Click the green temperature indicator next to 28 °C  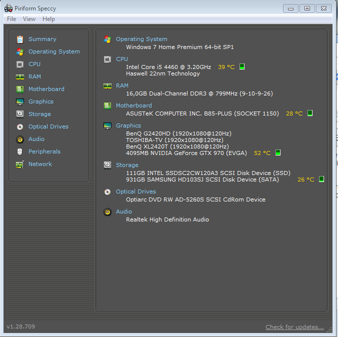[310, 113]
